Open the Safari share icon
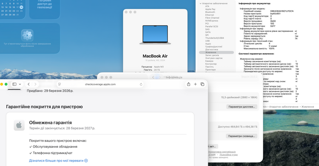This screenshot has height=166, width=319. pos(188,84)
